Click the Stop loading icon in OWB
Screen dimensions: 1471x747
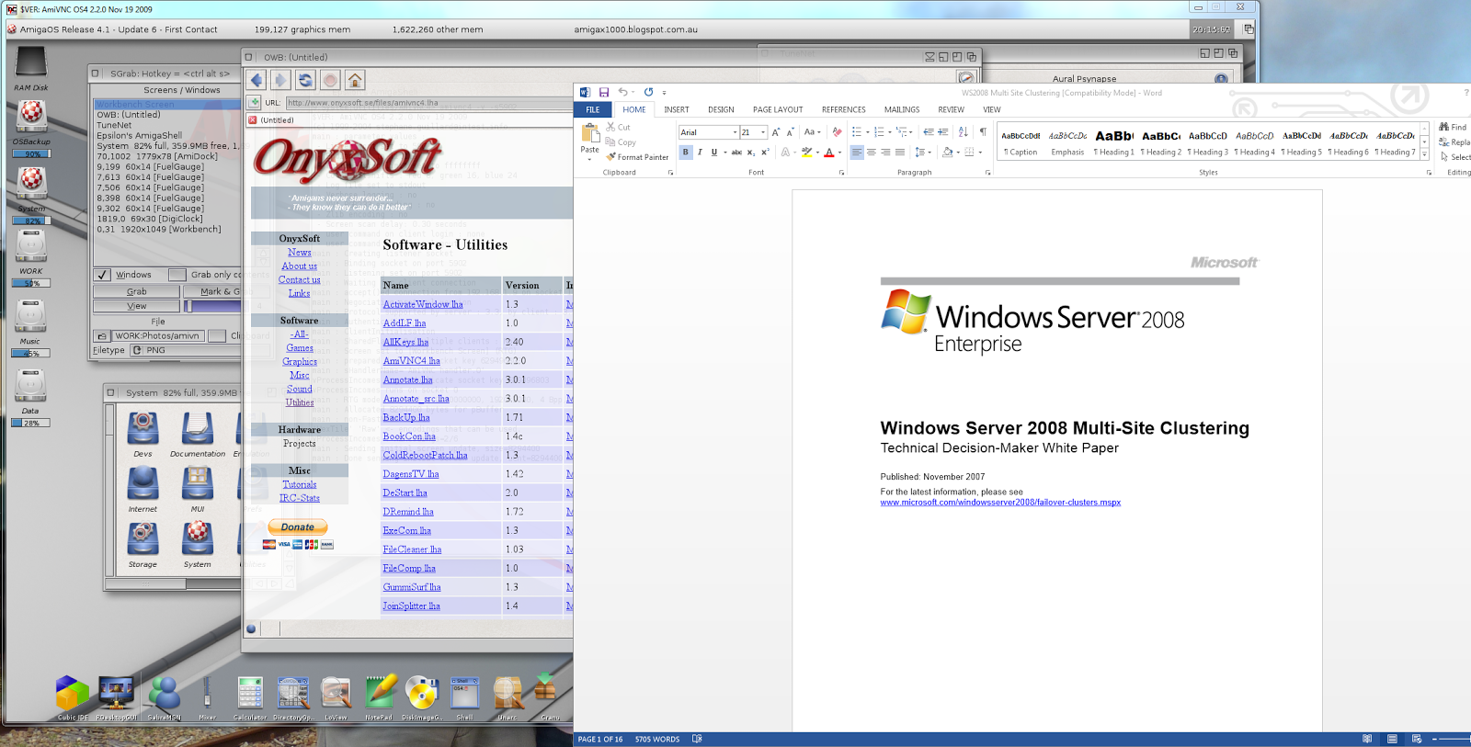(x=330, y=80)
